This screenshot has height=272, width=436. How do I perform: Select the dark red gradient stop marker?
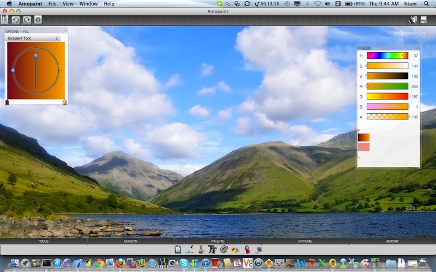point(7,102)
